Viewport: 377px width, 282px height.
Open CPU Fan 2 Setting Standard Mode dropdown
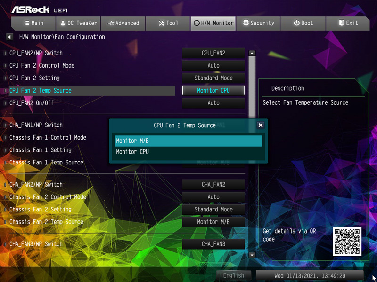coord(213,78)
